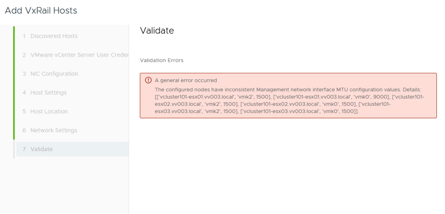The width and height of the screenshot is (445, 214).
Task: Click the red error alert icon
Action: (x=148, y=81)
